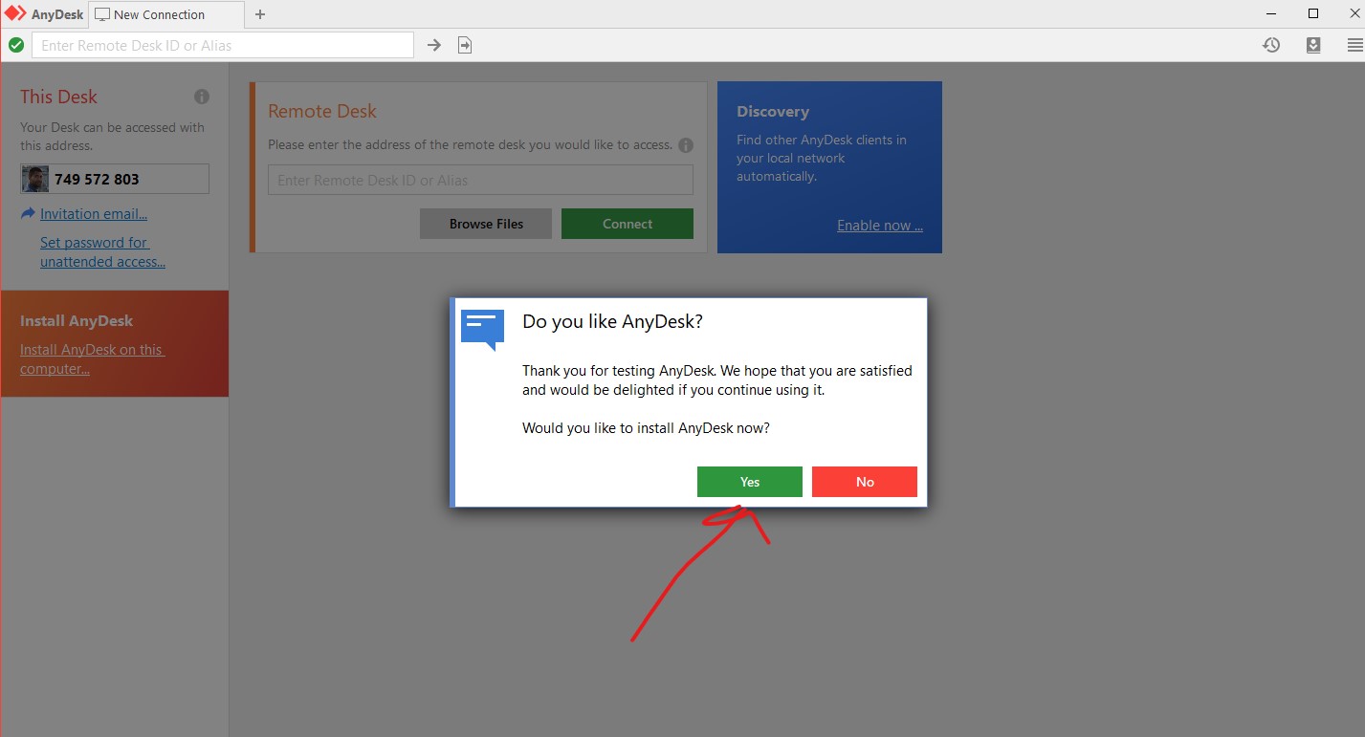Image resolution: width=1365 pixels, height=737 pixels.
Task: Click the connect arrow icon in address bar
Action: (x=433, y=45)
